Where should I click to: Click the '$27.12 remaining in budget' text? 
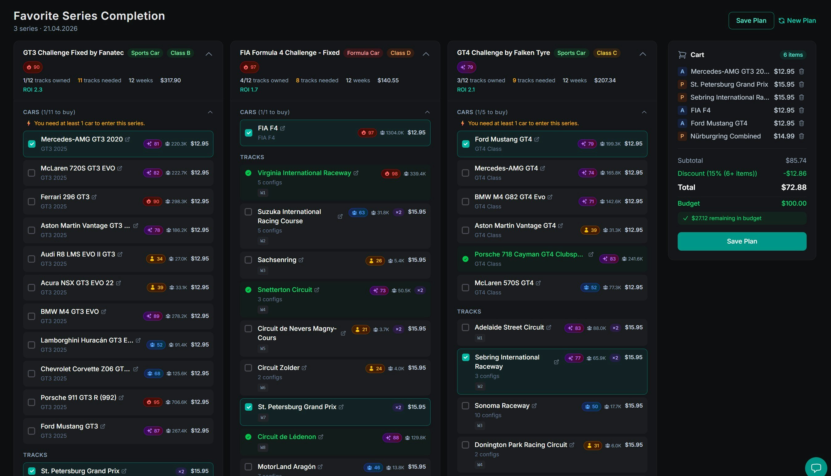726,218
